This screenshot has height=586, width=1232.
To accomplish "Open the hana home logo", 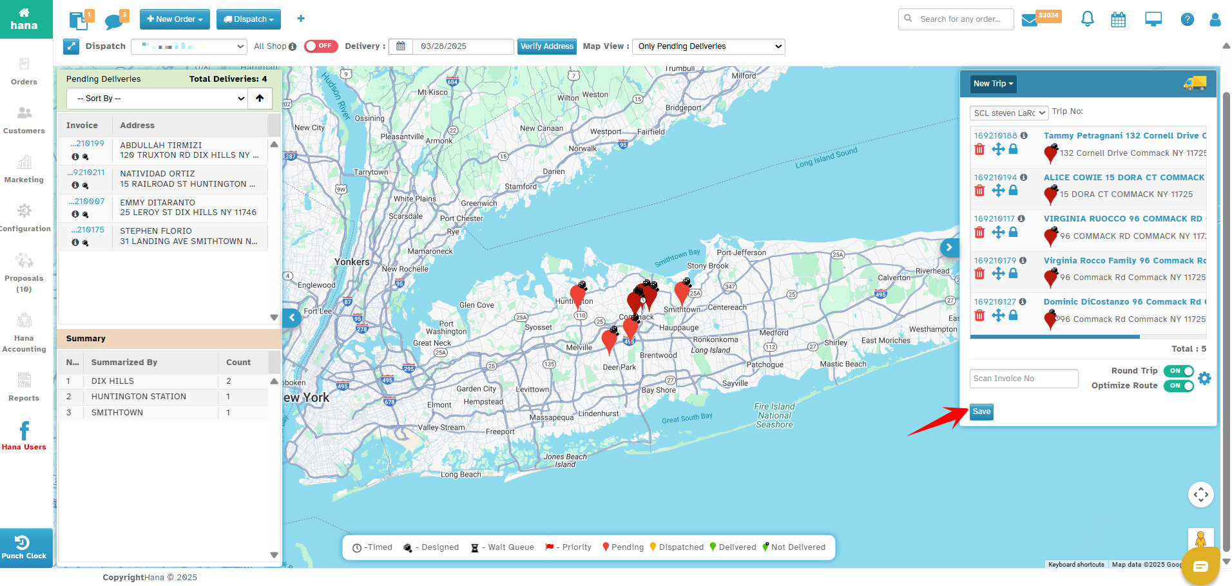I will tap(24, 19).
